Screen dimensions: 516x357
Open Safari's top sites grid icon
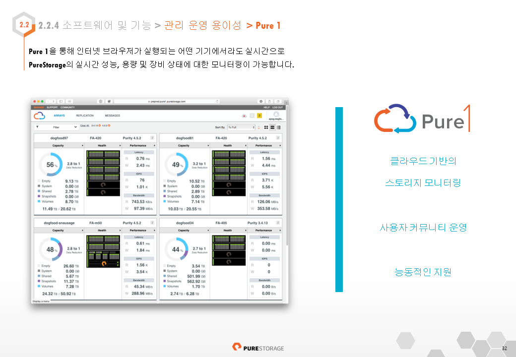(x=69, y=101)
